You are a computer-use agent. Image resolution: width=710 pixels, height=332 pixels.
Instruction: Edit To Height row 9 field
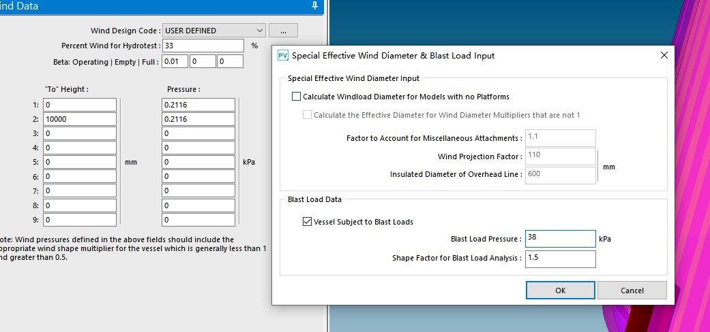click(x=80, y=220)
